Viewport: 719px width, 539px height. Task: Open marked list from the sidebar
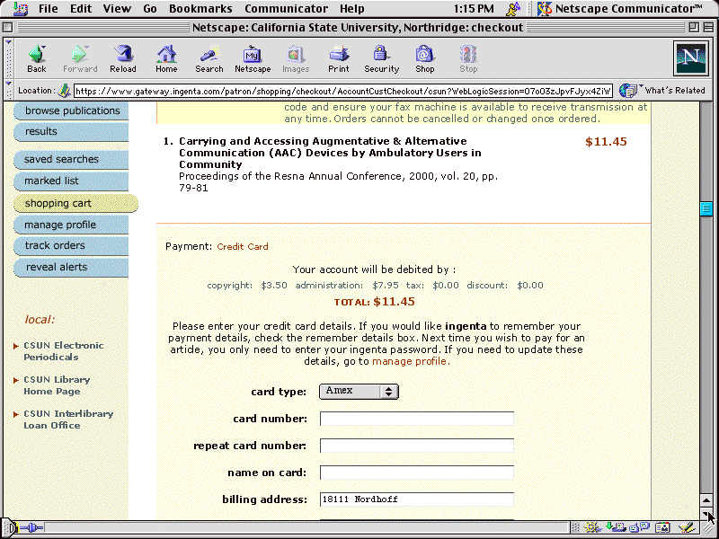click(x=71, y=181)
